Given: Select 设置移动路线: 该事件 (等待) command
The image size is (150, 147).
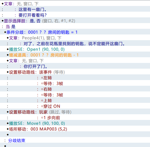Looking at the screenshot, I should 75,72.
